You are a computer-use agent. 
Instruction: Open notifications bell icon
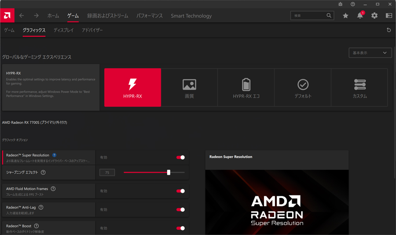pos(360,16)
